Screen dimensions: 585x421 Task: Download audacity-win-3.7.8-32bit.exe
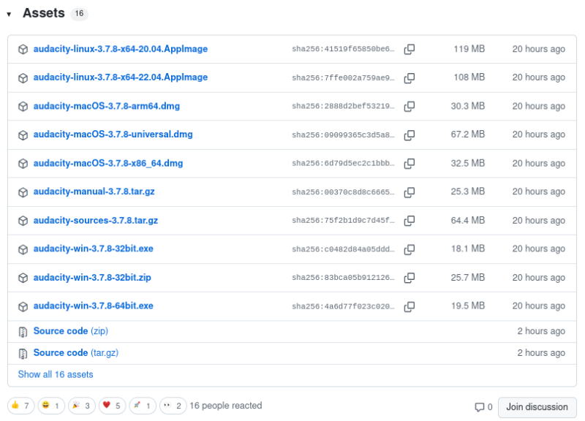(x=94, y=249)
